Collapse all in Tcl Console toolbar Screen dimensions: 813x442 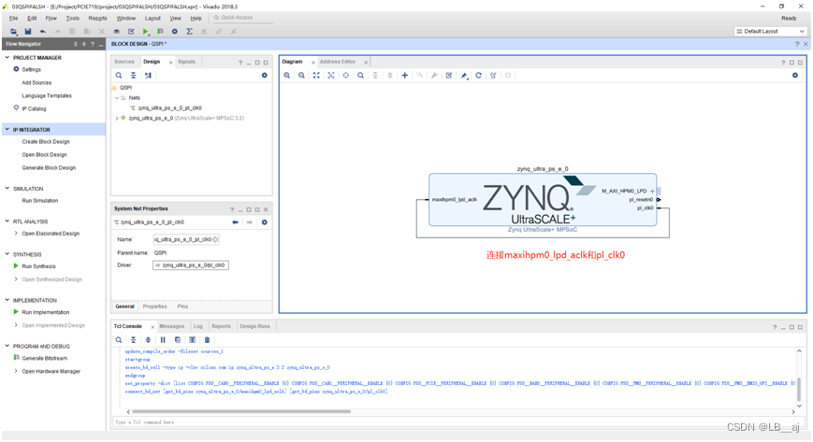coord(133,340)
